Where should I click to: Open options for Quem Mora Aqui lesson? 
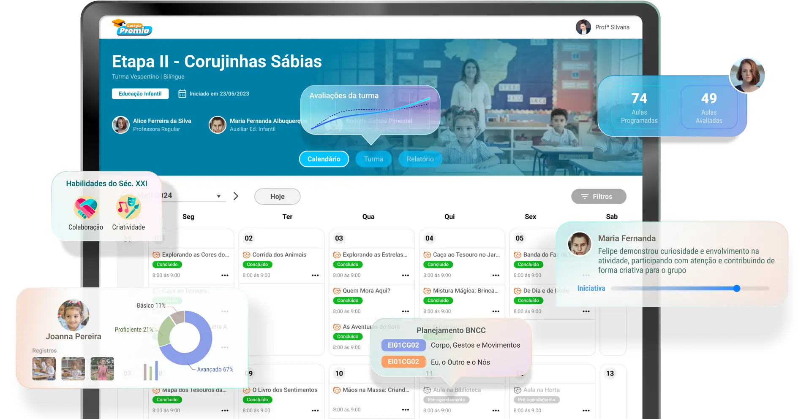tap(406, 311)
